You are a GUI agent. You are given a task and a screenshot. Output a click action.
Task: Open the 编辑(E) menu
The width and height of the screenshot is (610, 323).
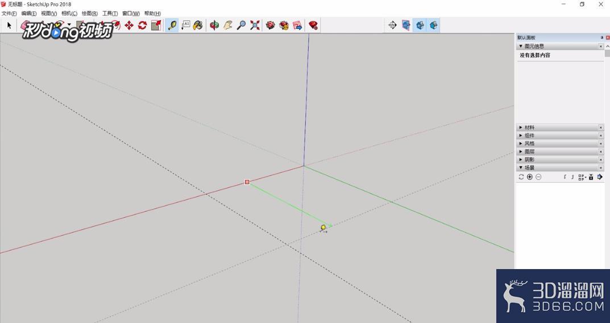point(29,14)
